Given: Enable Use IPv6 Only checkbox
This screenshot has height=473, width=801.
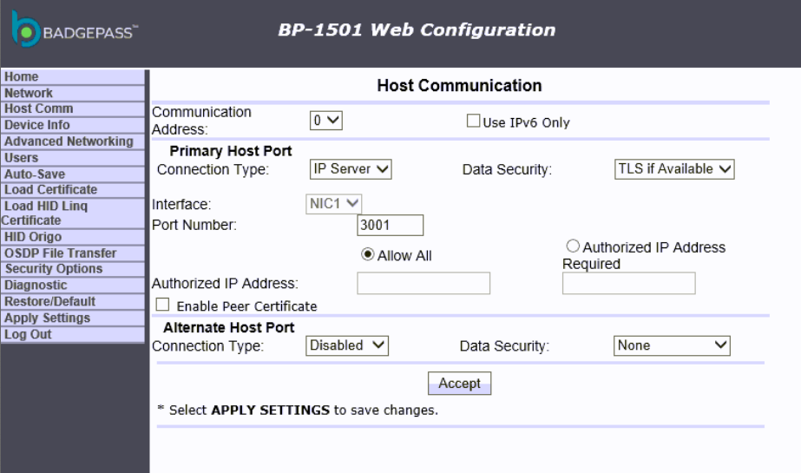Looking at the screenshot, I should tap(473, 121).
